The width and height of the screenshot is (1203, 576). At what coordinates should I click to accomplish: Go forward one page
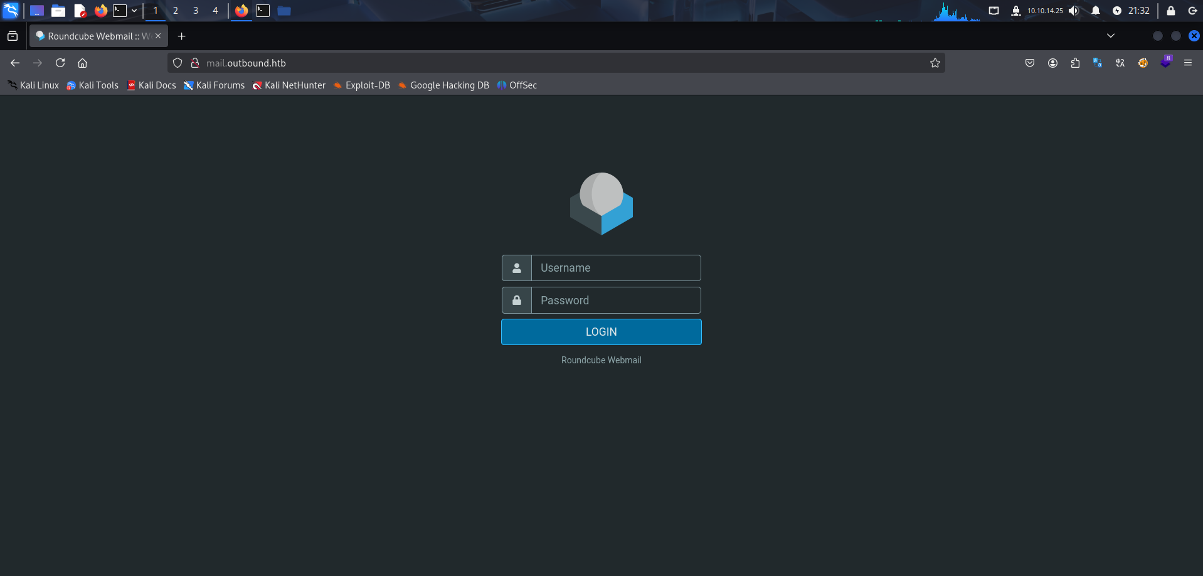click(x=38, y=63)
